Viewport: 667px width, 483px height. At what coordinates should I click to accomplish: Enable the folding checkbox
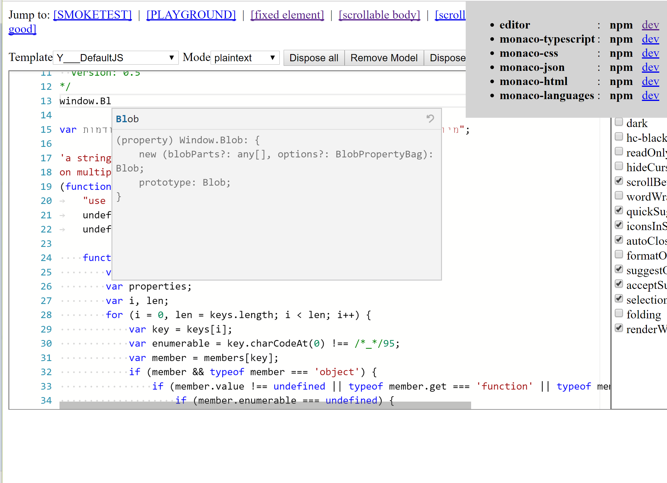tap(619, 313)
